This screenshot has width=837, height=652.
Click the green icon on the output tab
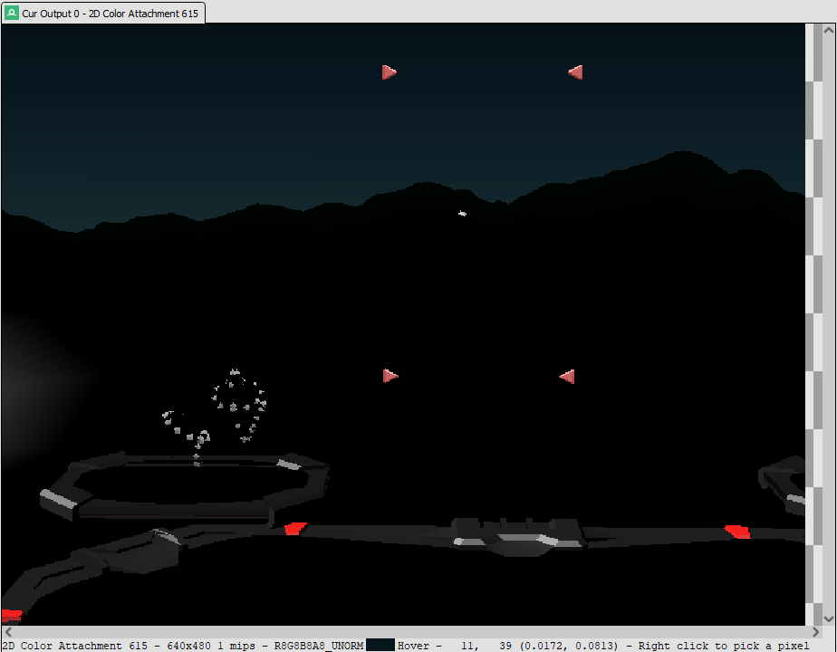click(11, 13)
